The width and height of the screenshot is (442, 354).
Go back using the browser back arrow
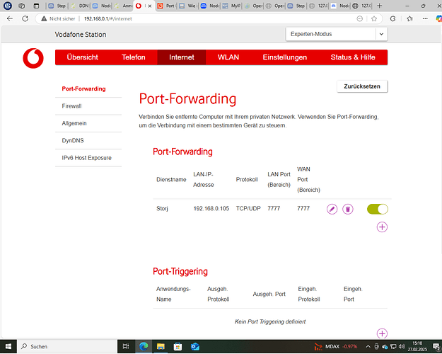point(9,18)
